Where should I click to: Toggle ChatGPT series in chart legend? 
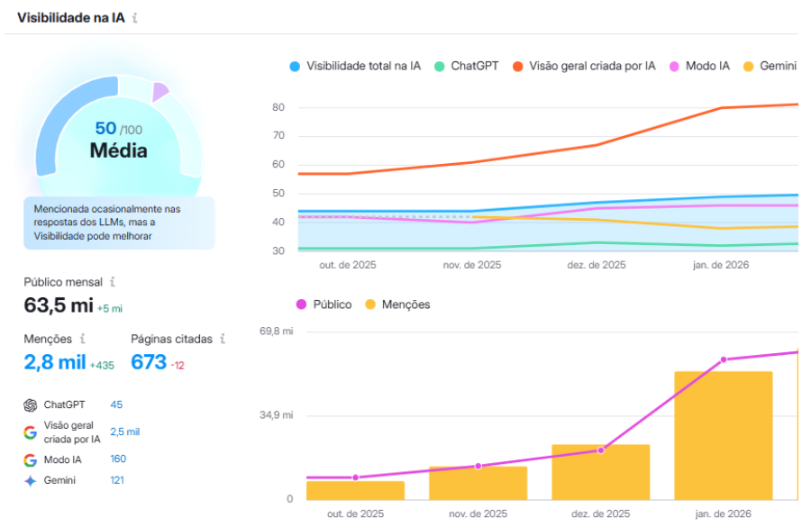(x=466, y=66)
